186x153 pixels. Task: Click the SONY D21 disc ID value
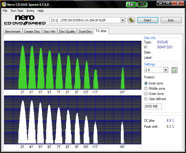click(165, 47)
